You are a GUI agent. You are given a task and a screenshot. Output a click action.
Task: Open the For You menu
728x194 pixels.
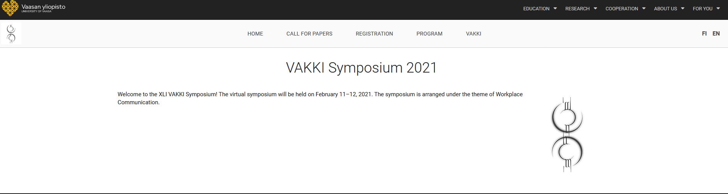point(702,8)
